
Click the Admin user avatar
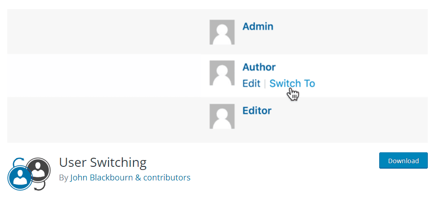pyautogui.click(x=222, y=32)
